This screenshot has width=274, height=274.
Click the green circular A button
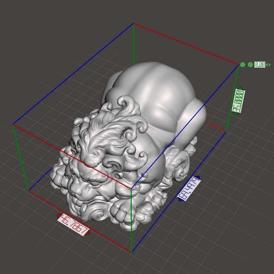pos(251,65)
